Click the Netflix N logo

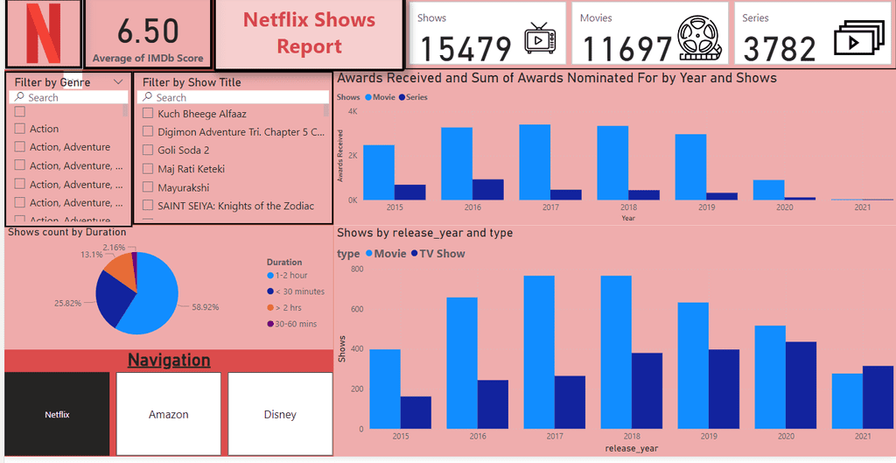(44, 34)
